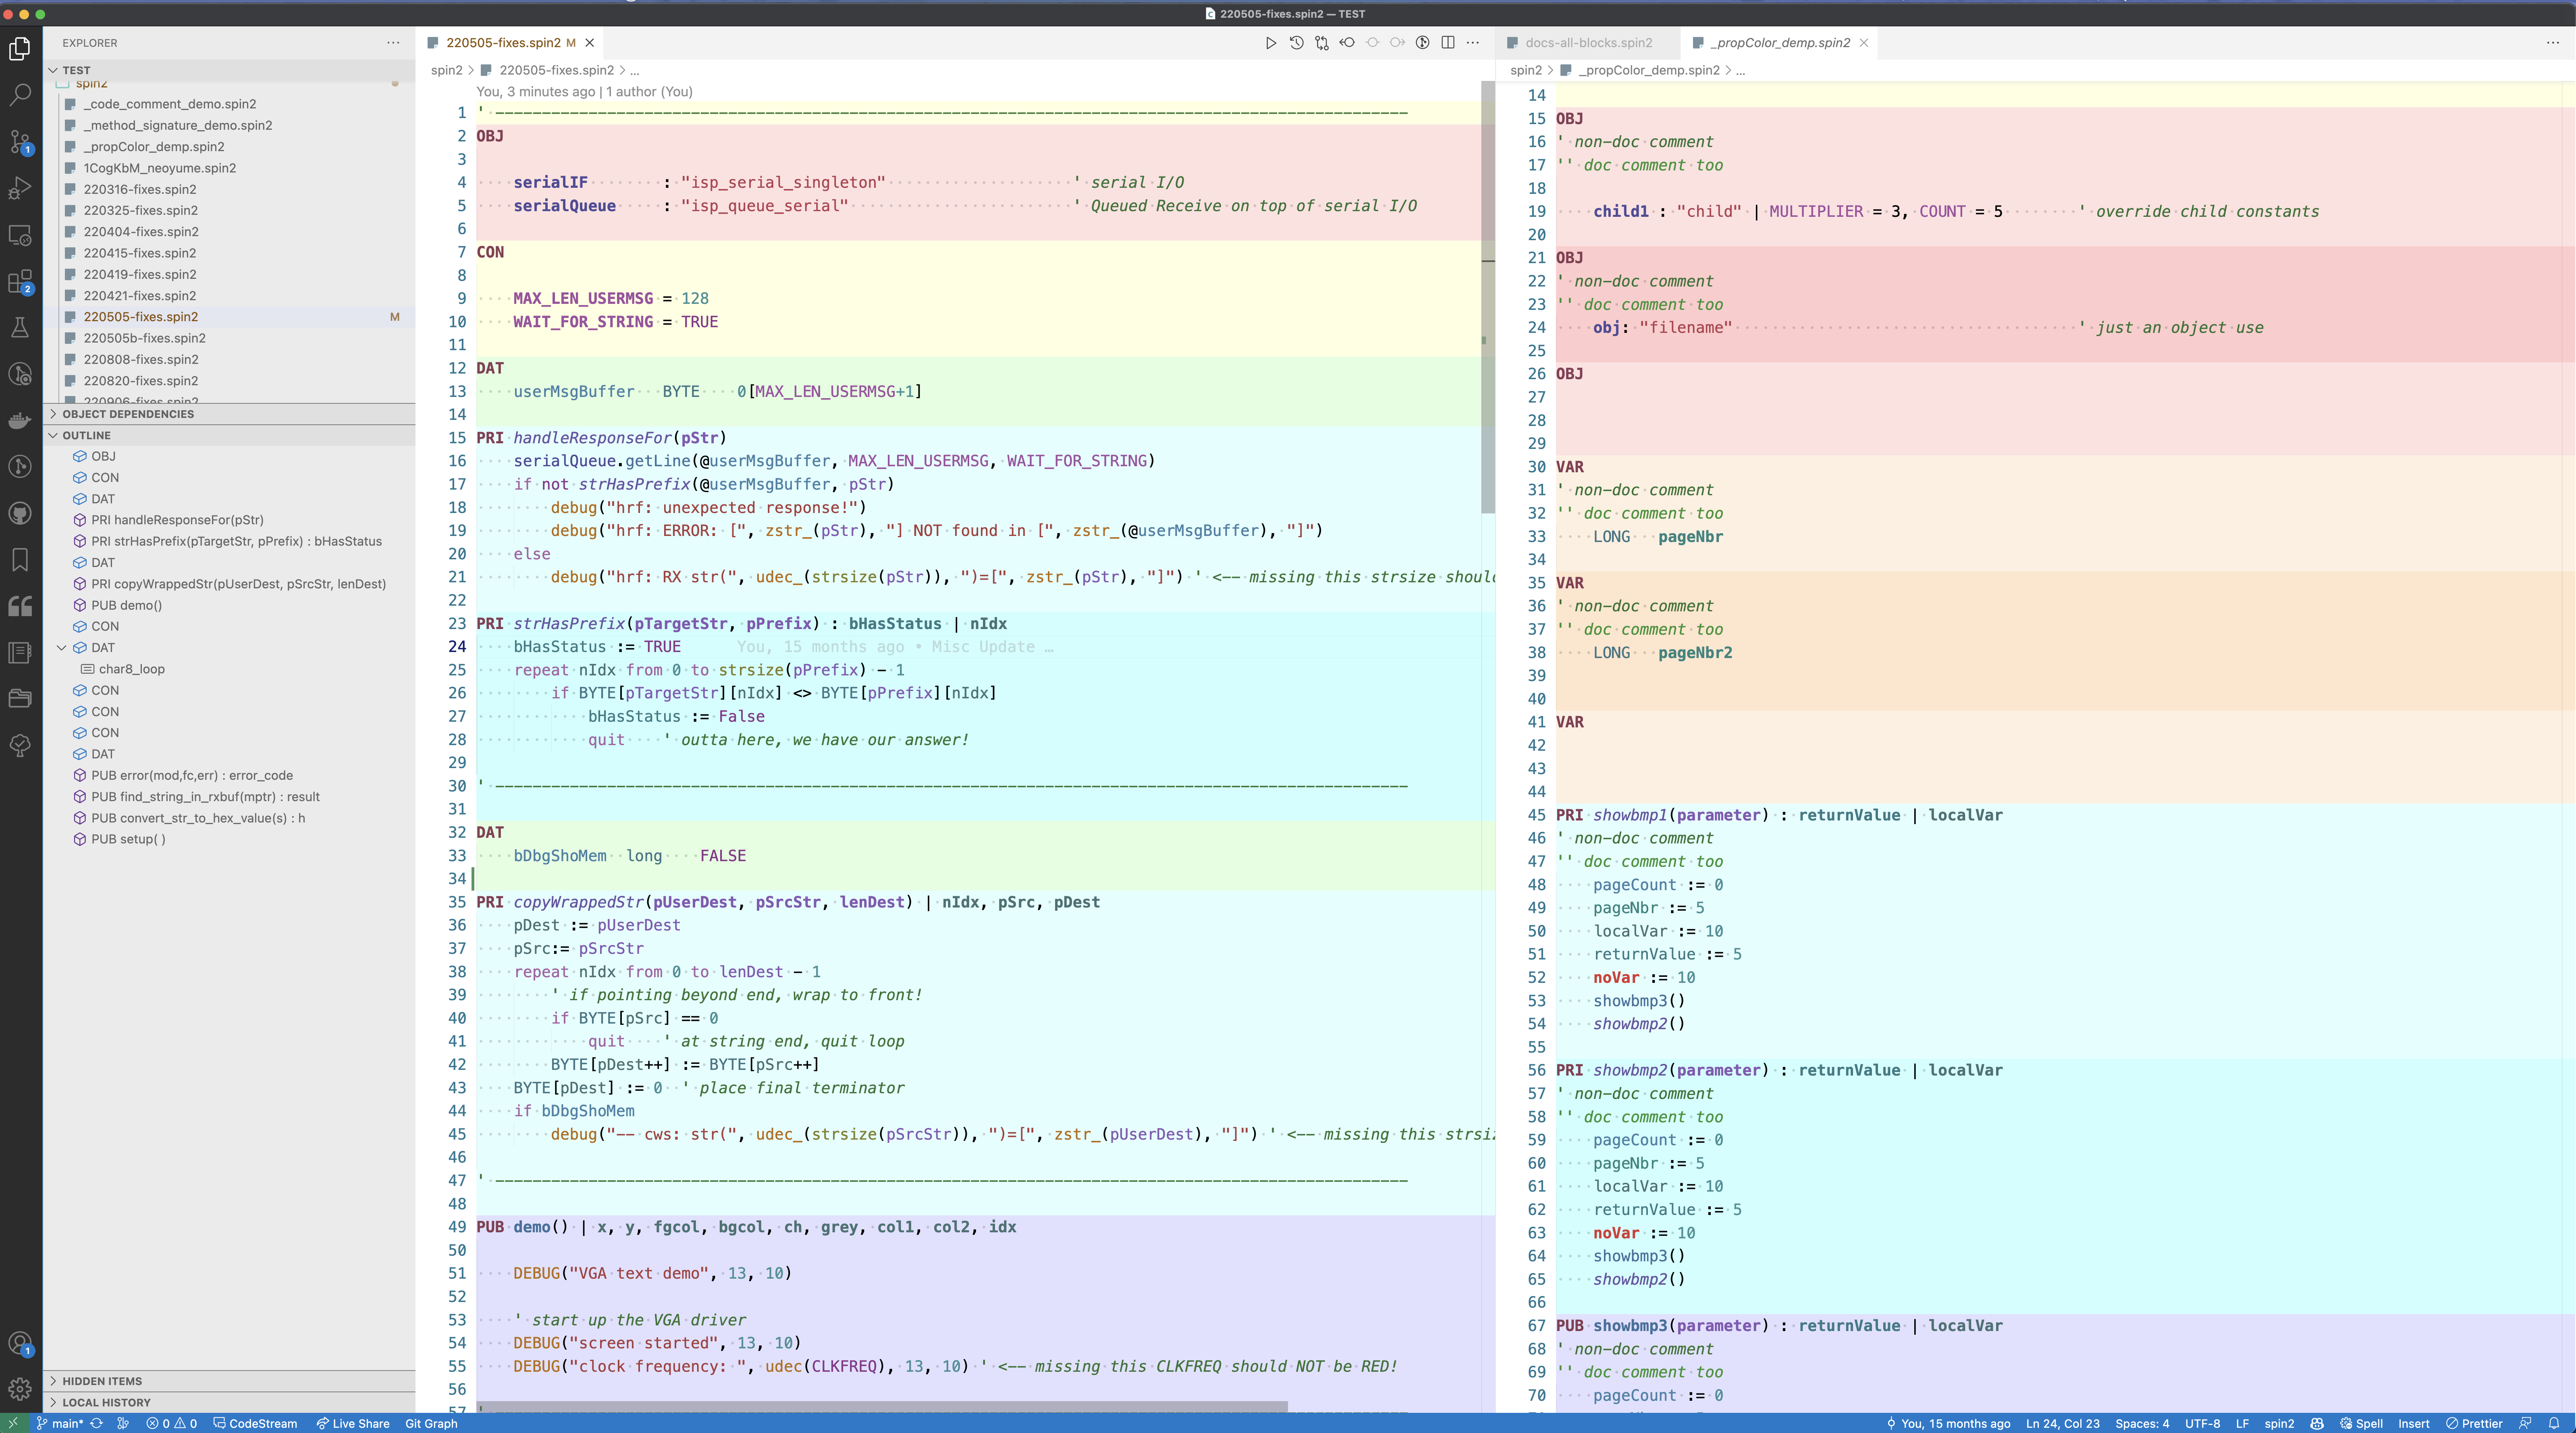
Task: Select the _propColor_demp.spin2 tab
Action: (x=1780, y=43)
